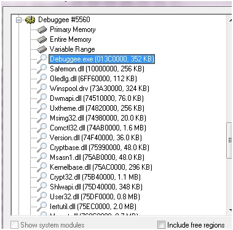Select Entire Memory in the tree
233x230 pixels.
[71, 39]
